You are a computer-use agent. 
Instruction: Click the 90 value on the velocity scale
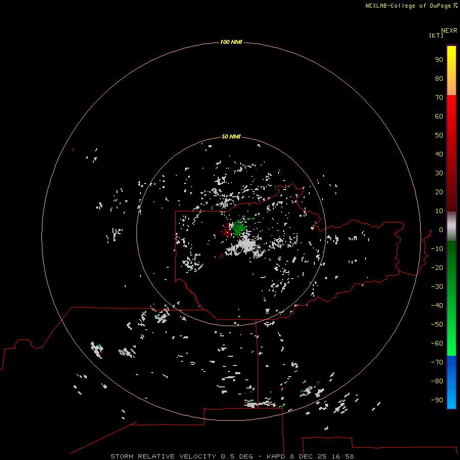coord(439,60)
